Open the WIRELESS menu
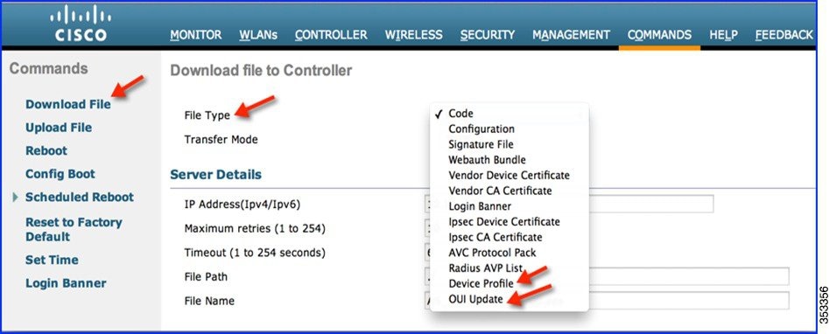Image resolution: width=829 pixels, height=334 pixels. (413, 35)
